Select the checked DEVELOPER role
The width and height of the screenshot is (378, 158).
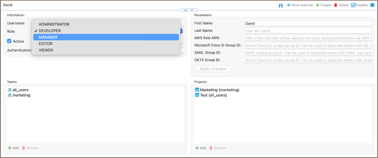[x=50, y=31]
